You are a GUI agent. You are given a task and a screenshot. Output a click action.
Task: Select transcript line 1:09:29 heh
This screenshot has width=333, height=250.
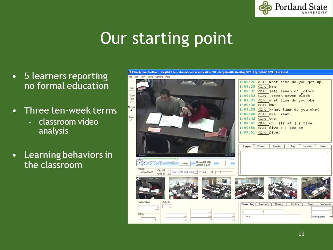pos(258,87)
